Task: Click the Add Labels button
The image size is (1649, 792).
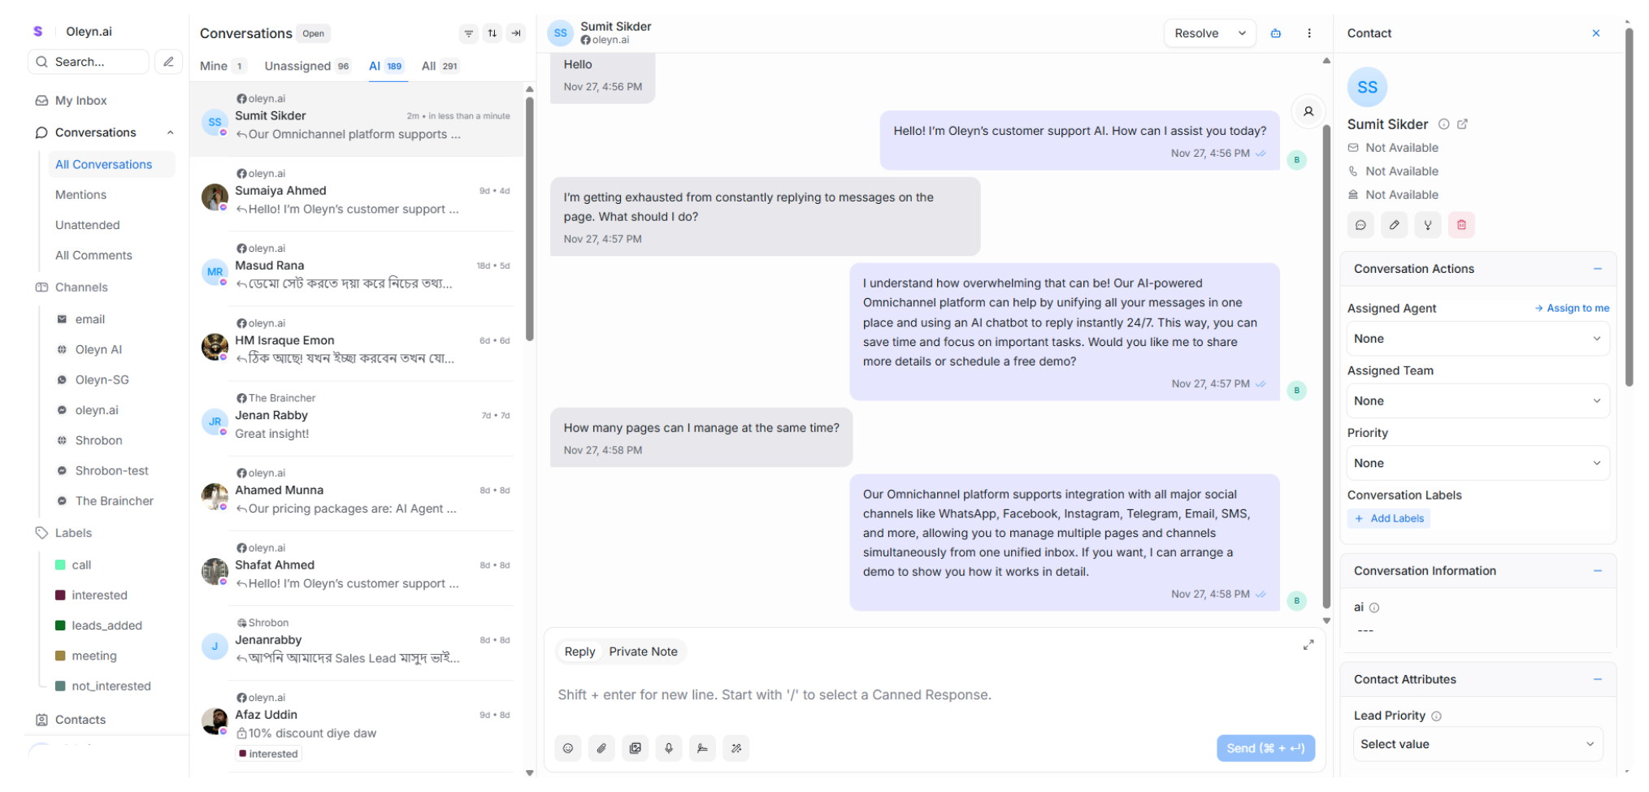Action: [1389, 518]
